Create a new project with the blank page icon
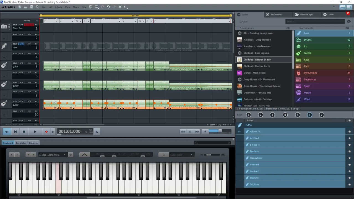The height and width of the screenshot is (199, 354). click(x=20, y=7)
